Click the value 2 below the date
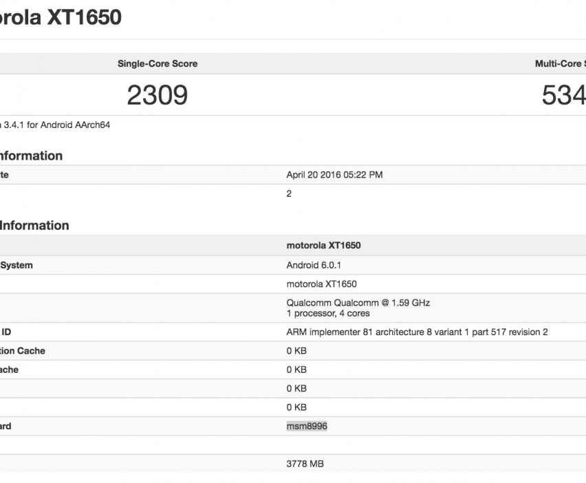586x483 pixels. pyautogui.click(x=289, y=193)
